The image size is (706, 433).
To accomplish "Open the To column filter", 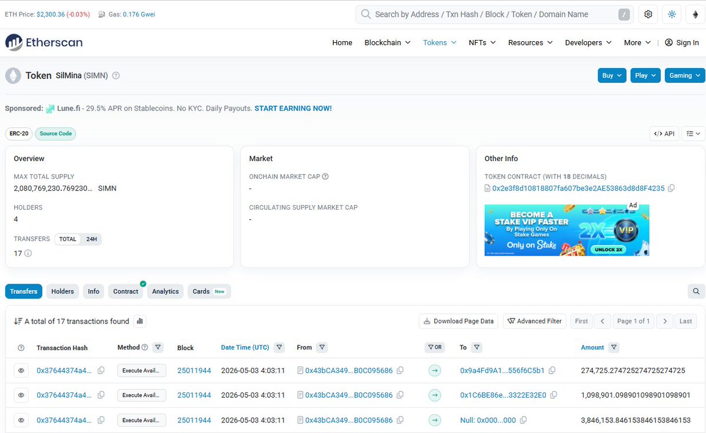I will (x=477, y=347).
